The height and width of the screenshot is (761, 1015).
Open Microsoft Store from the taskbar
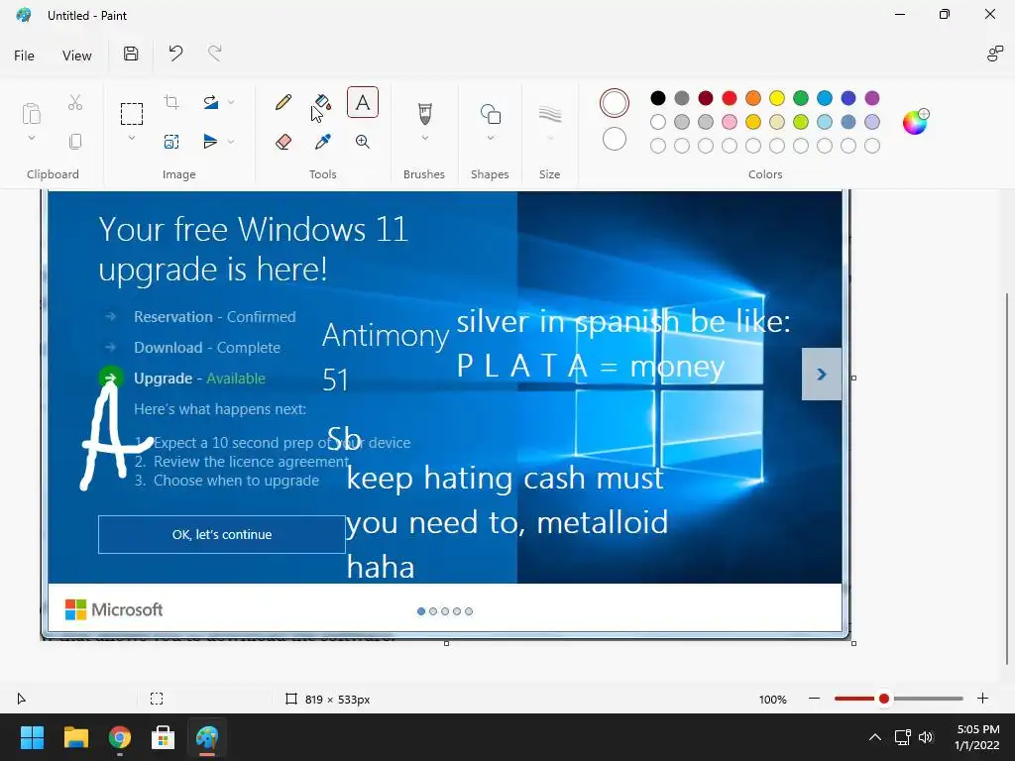[164, 737]
